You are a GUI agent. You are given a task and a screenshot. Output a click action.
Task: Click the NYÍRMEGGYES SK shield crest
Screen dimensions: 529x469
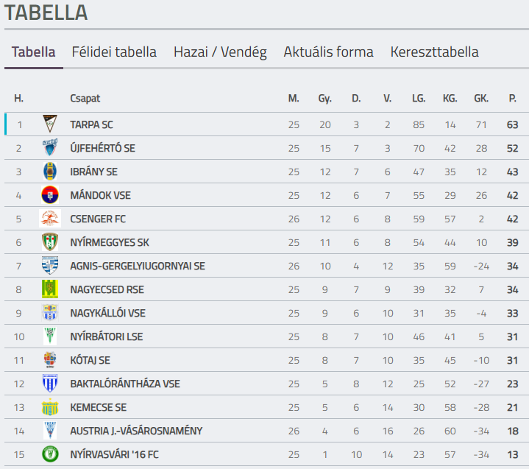(50, 242)
